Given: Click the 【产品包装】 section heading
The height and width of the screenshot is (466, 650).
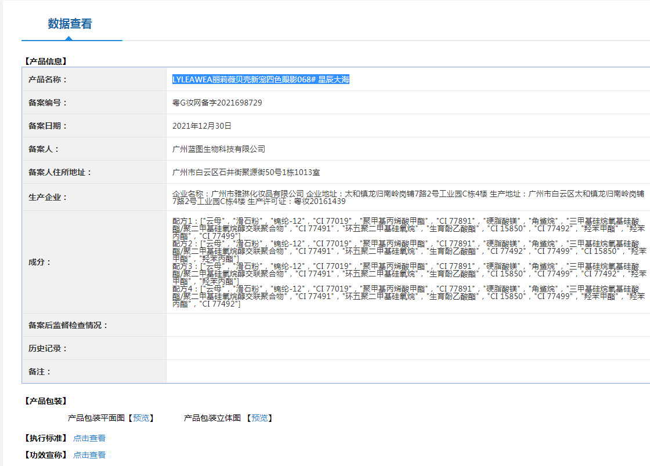Looking at the screenshot, I should pyautogui.click(x=45, y=401).
